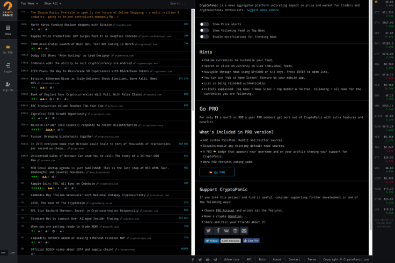This screenshot has height=263, width=395.
Task: Share CryptoPanic via the email envelope icon
Action: [x=244, y=230]
